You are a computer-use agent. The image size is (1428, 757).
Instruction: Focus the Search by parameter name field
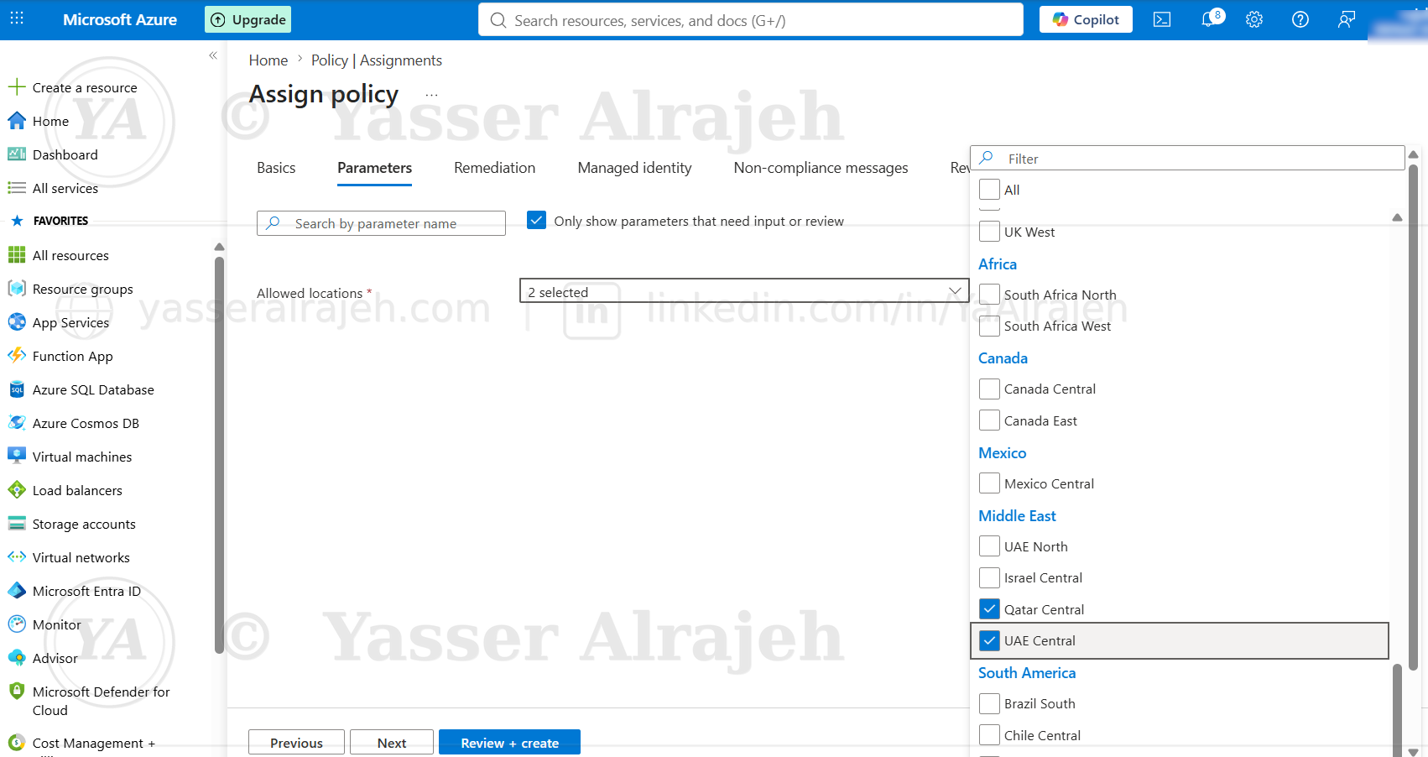point(381,223)
